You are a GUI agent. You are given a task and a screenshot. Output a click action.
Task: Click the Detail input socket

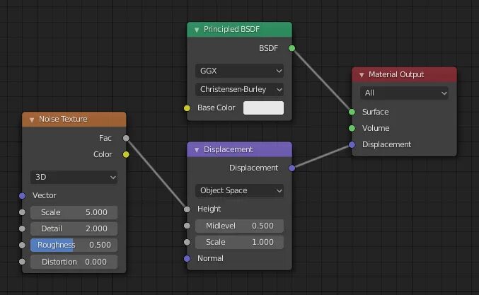22,229
